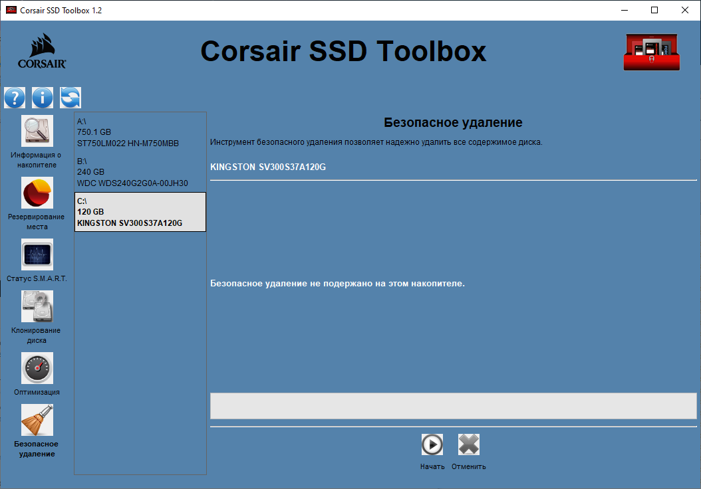Click the empty secure erase progress bar
This screenshot has height=489, width=701.
[x=454, y=406]
